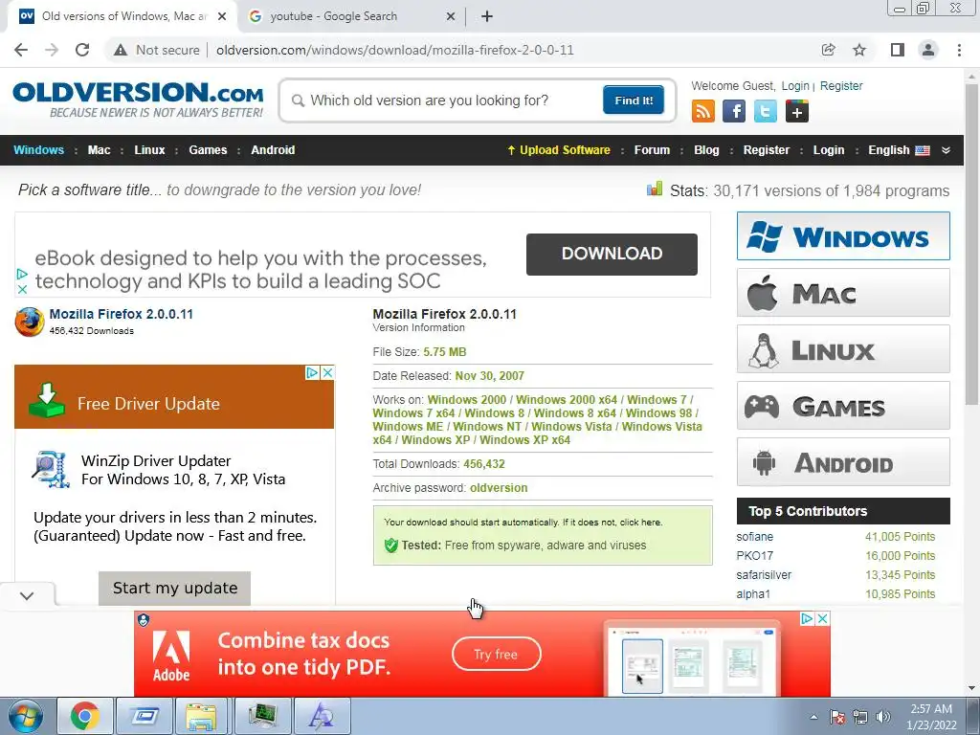Click the ANDROID sidebar category button

843,462
